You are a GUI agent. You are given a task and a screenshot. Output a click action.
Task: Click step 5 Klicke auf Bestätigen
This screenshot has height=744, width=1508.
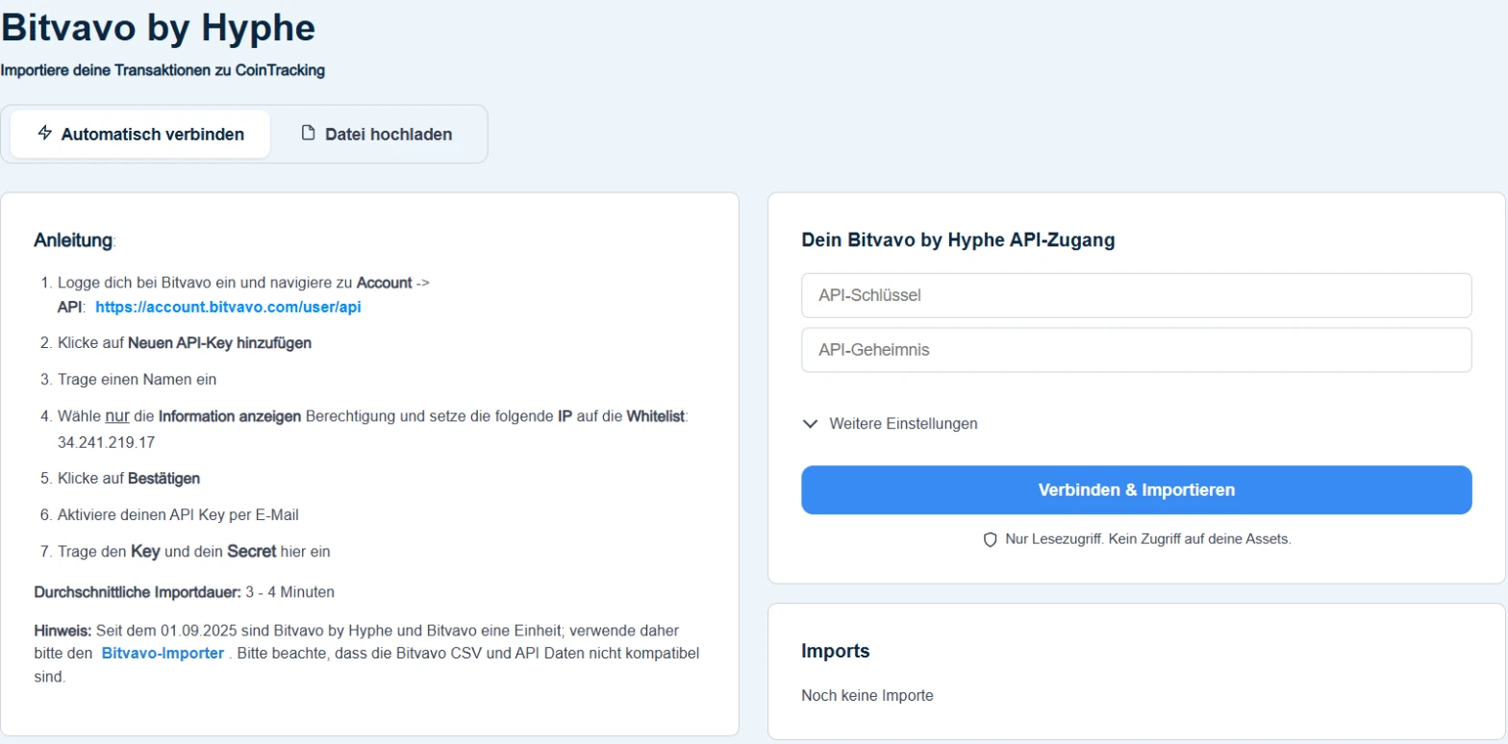[129, 478]
